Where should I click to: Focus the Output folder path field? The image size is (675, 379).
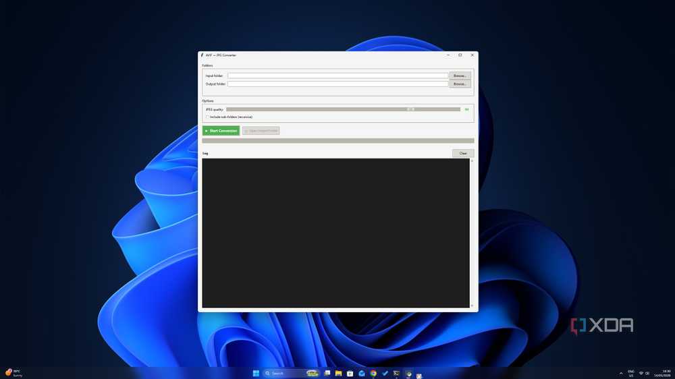[337, 84]
